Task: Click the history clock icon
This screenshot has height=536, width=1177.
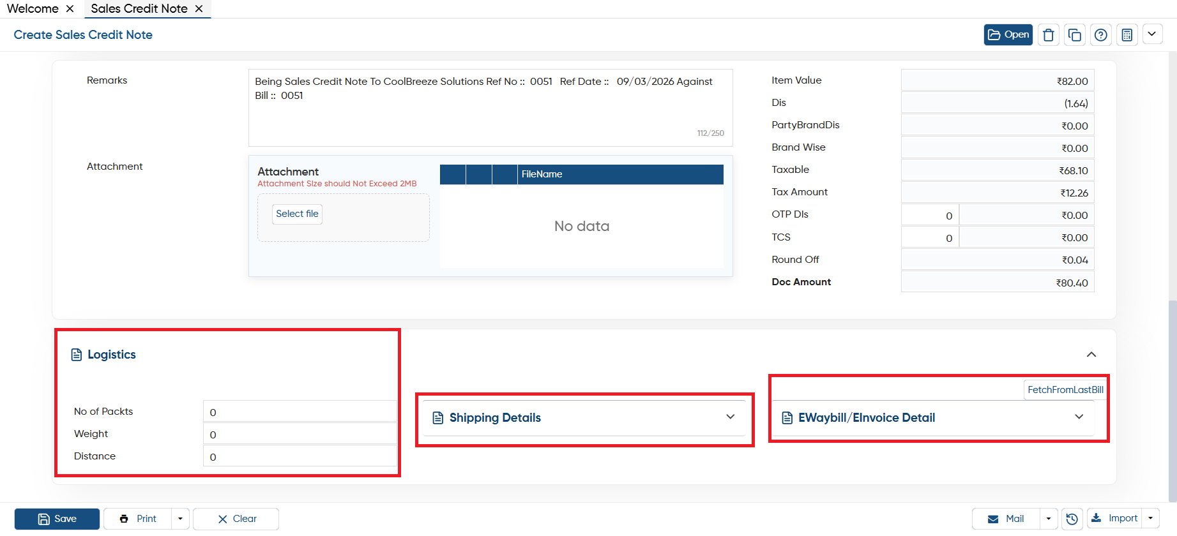Action: click(1072, 519)
